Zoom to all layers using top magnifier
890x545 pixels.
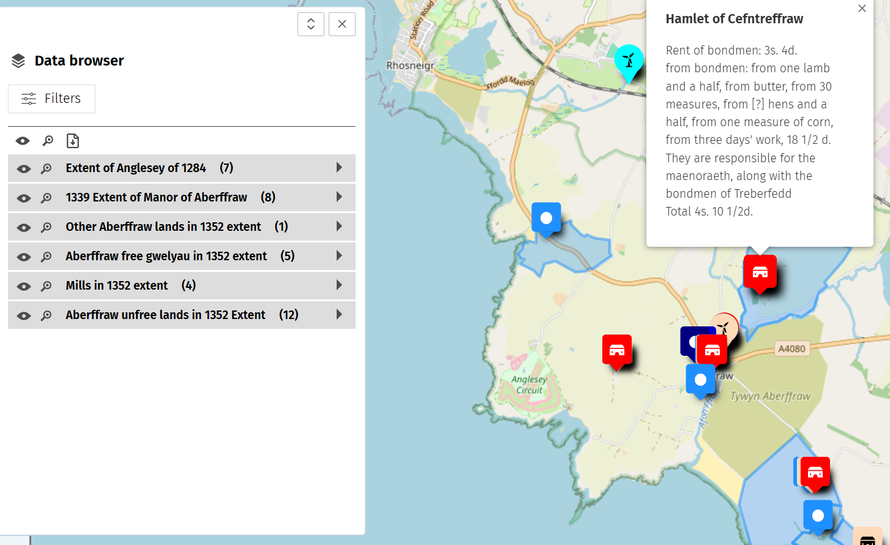click(48, 141)
